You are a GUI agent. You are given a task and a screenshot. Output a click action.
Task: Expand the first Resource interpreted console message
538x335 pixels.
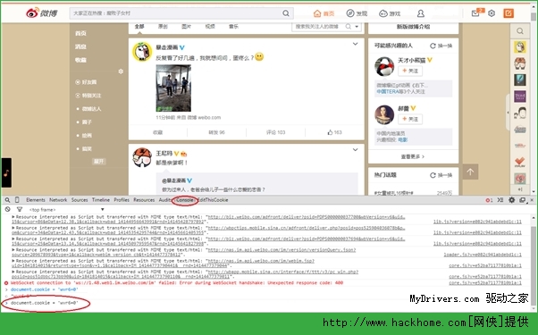click(13, 217)
